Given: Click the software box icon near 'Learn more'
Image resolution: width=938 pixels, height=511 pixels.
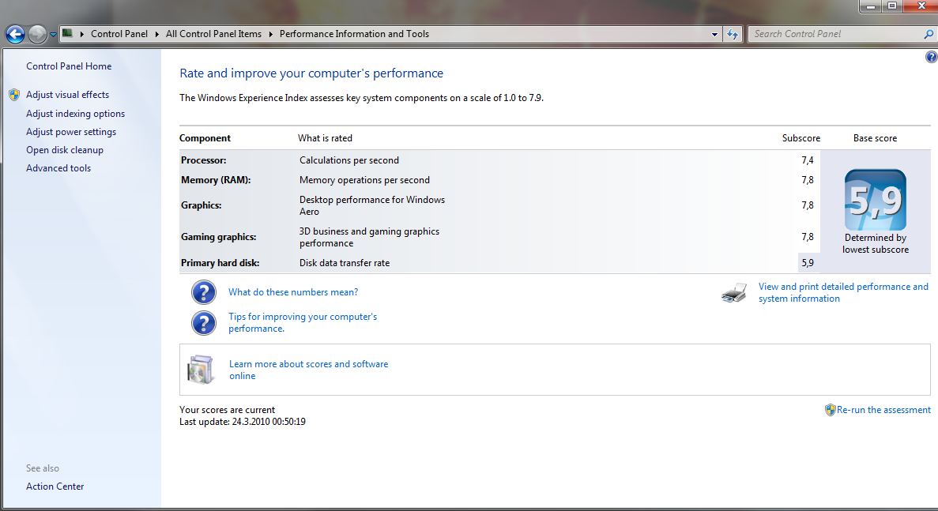Looking at the screenshot, I should 200,370.
